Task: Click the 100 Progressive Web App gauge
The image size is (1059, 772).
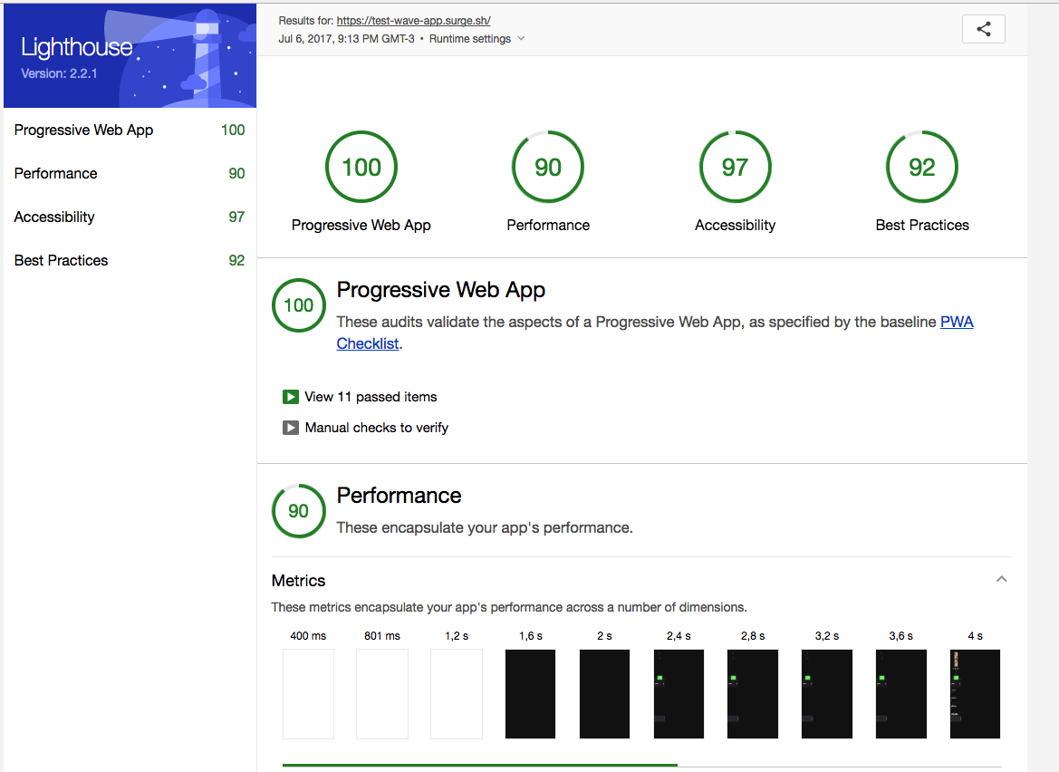Action: pos(361,167)
